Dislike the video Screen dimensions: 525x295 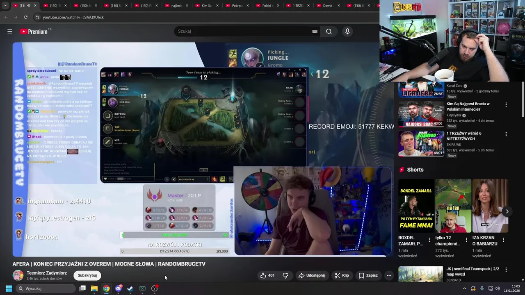point(286,275)
